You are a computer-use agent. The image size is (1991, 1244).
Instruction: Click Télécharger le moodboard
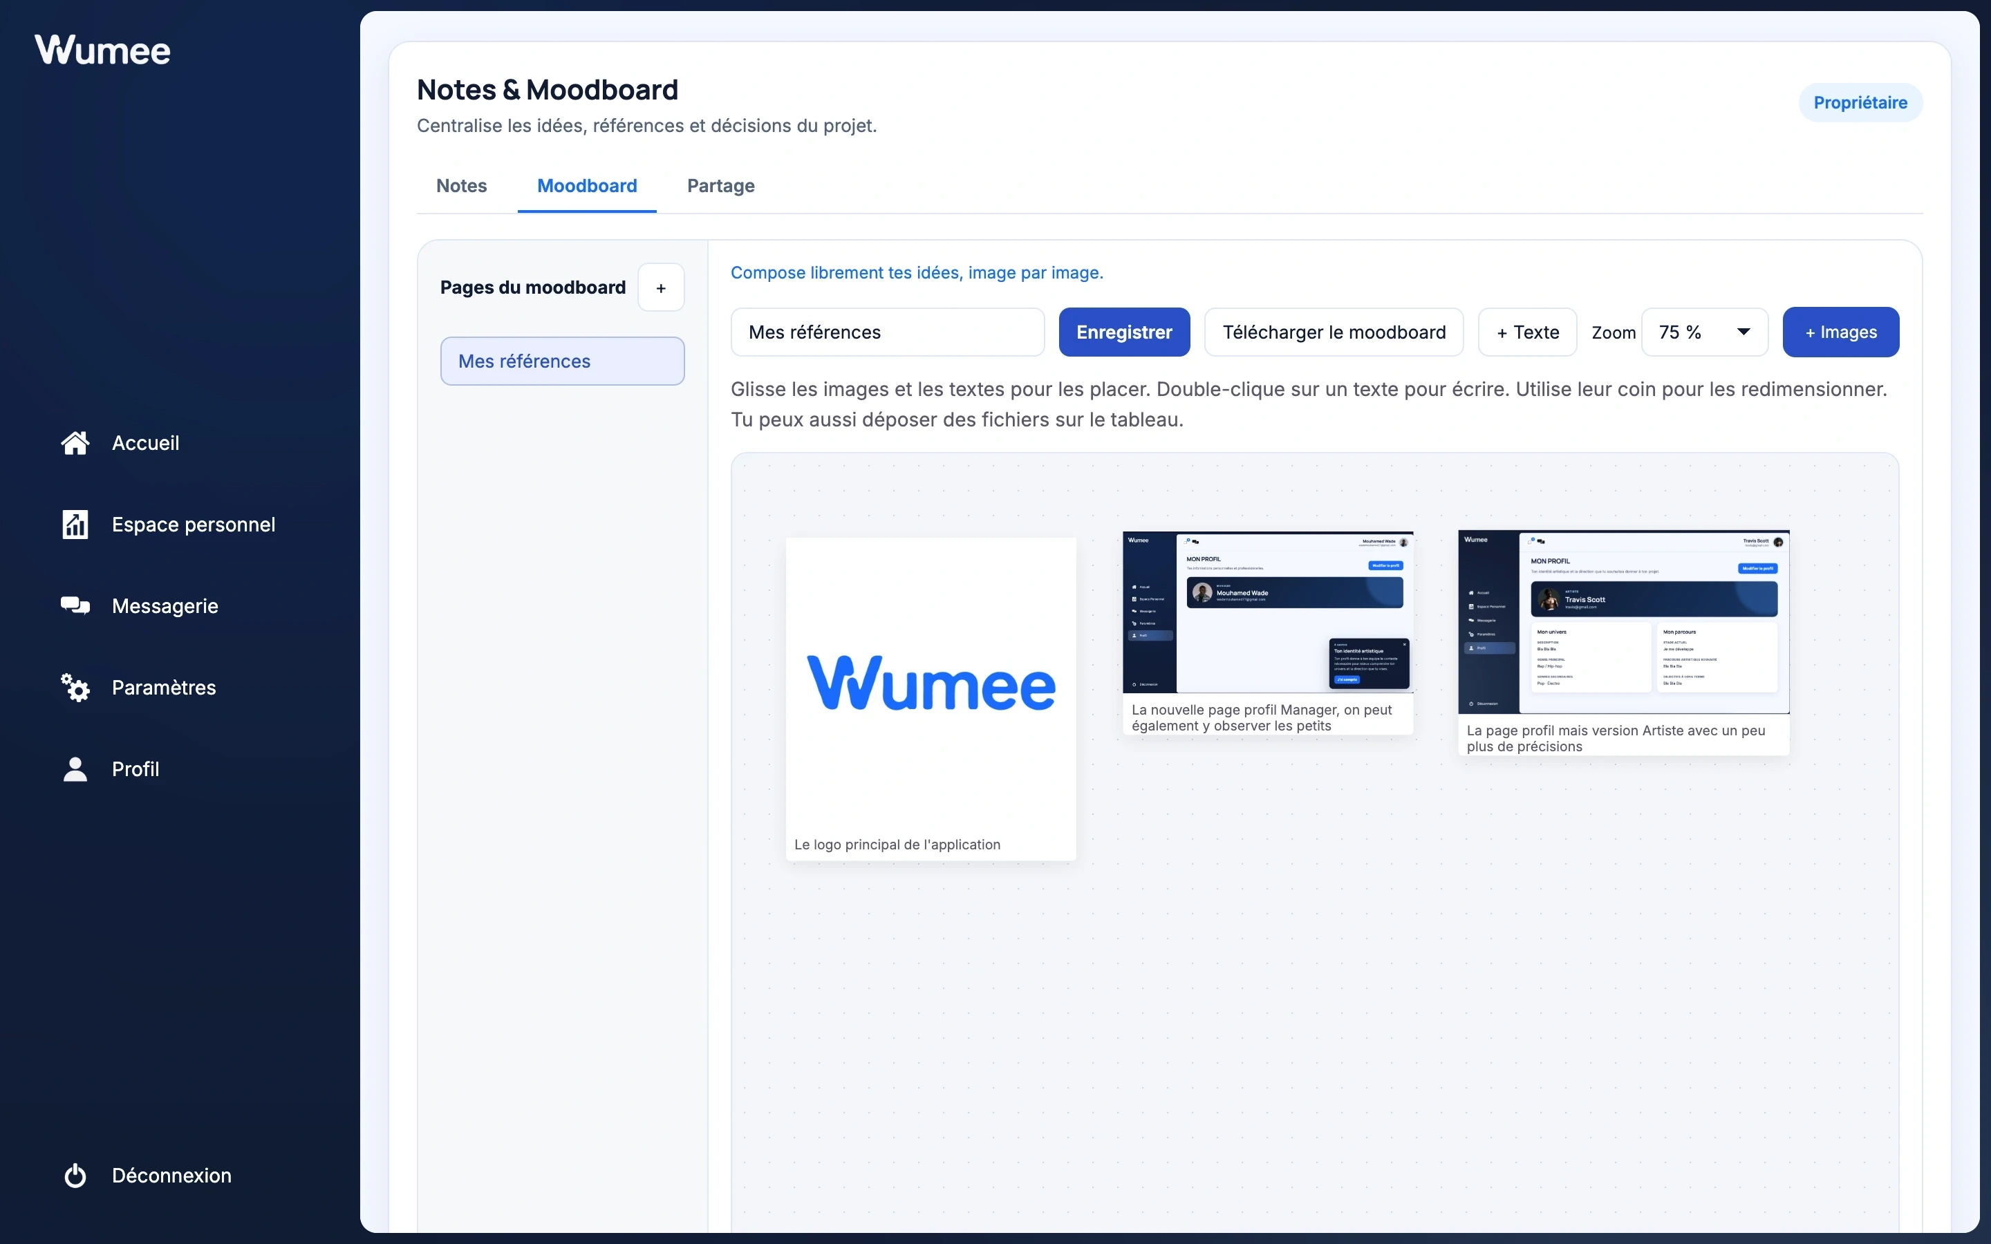(1334, 332)
